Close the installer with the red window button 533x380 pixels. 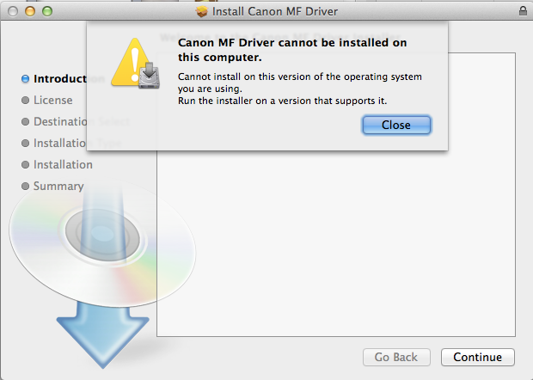point(12,12)
